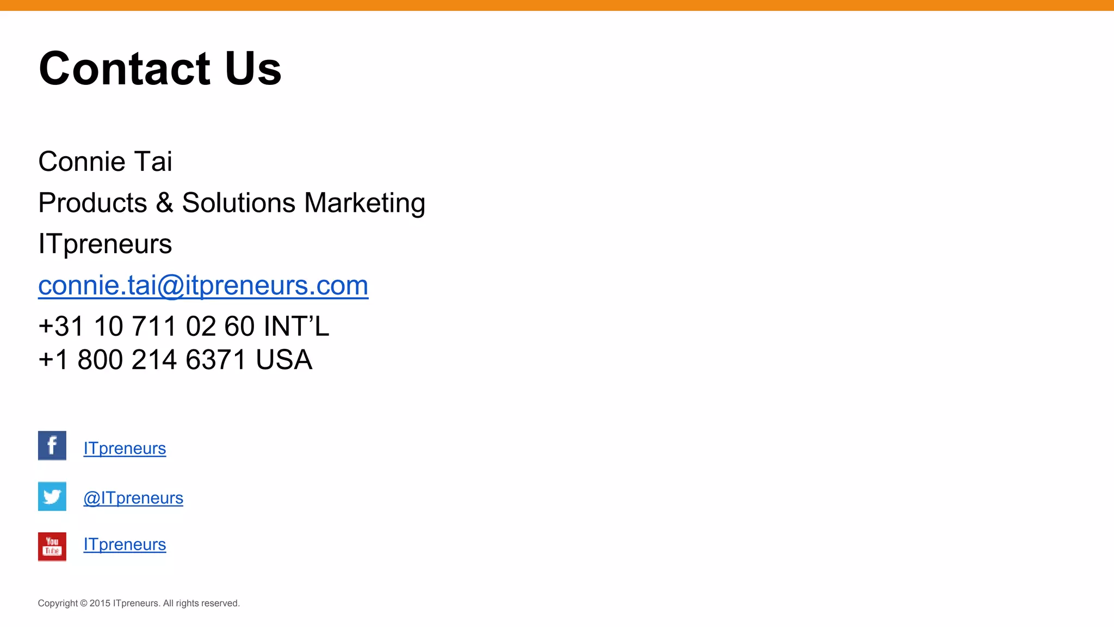Click the YouTube icon
Image resolution: width=1114 pixels, height=627 pixels.
52,546
